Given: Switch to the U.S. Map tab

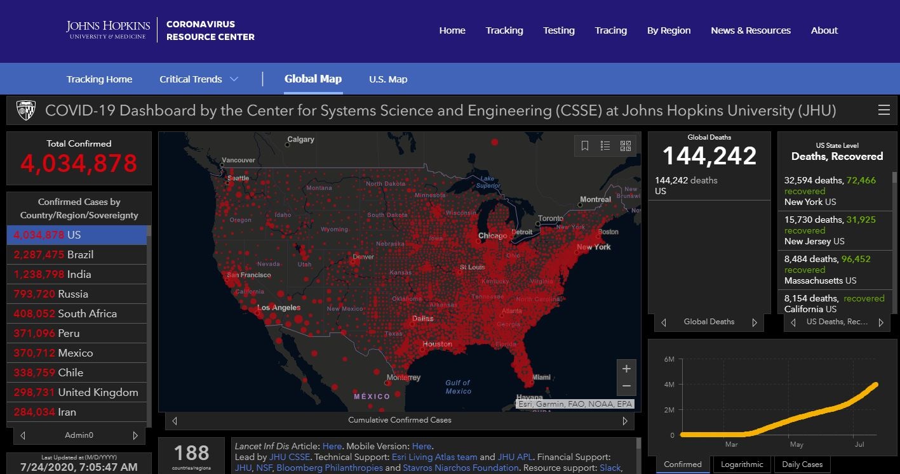Looking at the screenshot, I should [388, 79].
